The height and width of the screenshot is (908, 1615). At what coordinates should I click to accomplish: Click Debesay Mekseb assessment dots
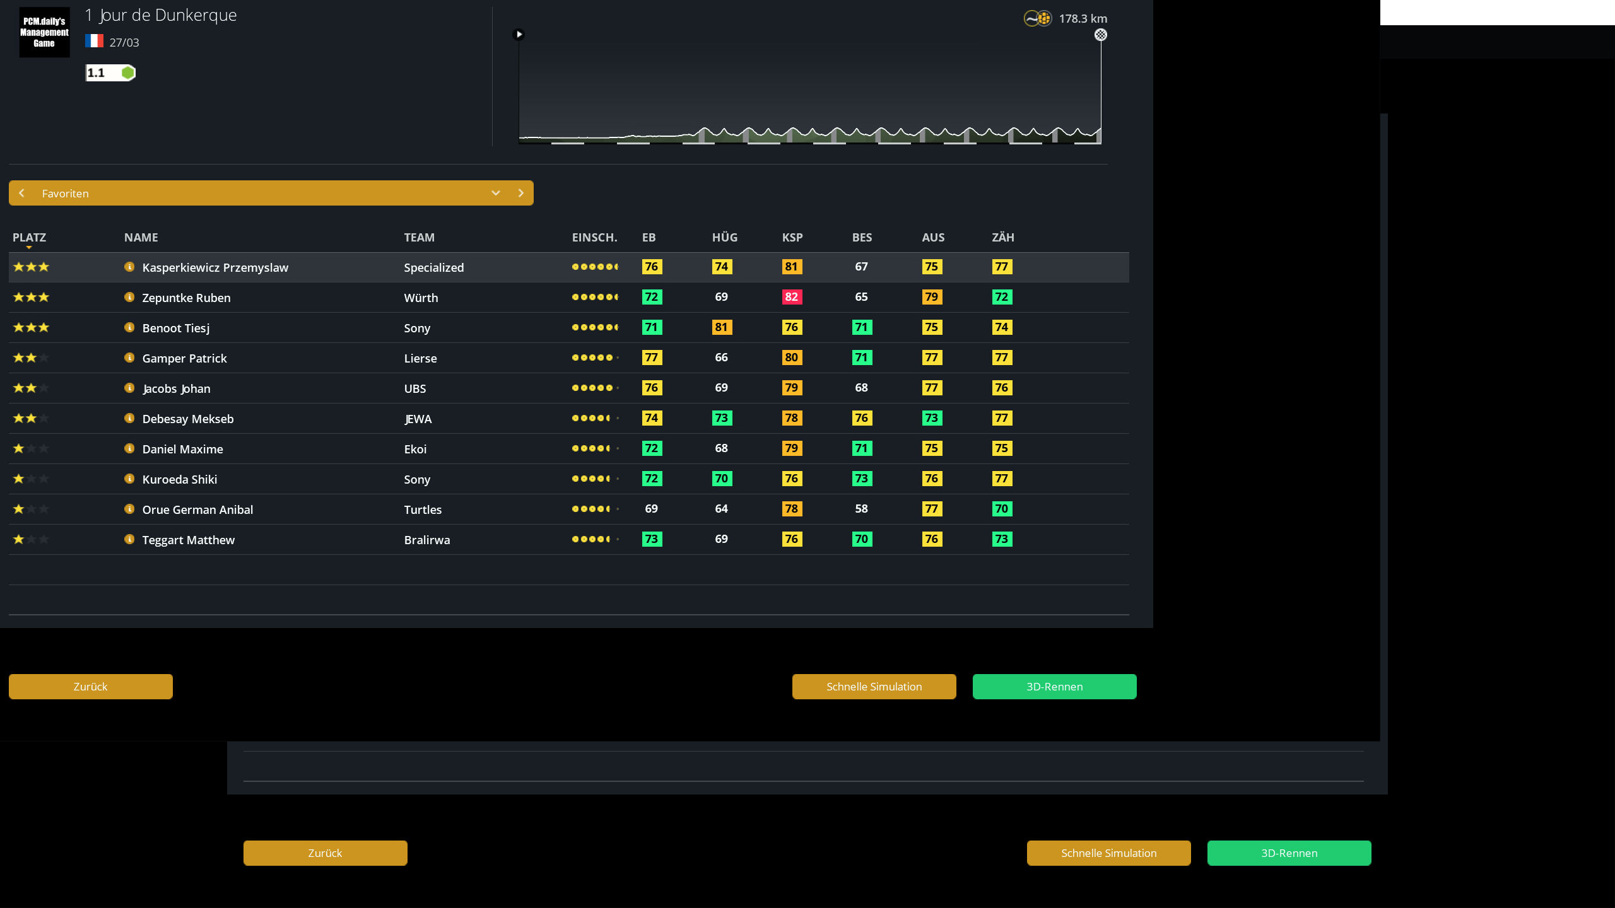(595, 418)
